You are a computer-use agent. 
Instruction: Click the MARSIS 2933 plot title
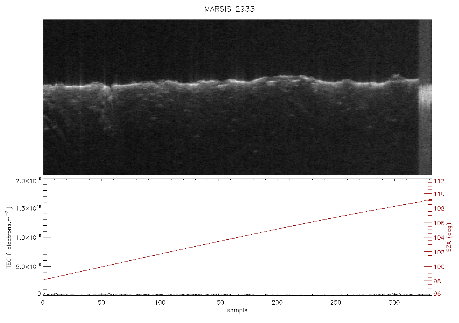point(229,9)
